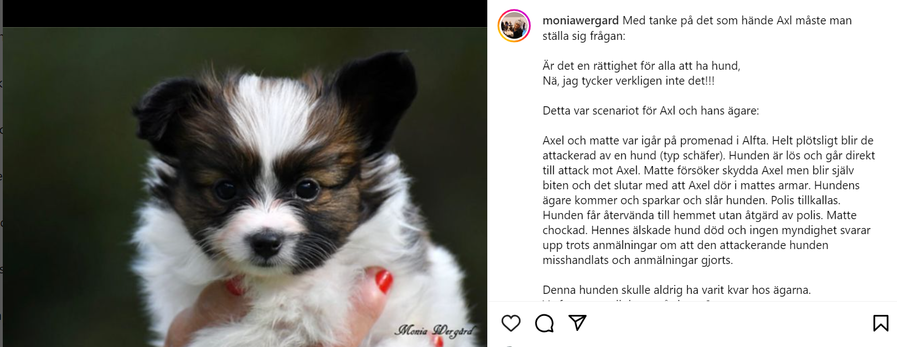The width and height of the screenshot is (897, 347).
Task: Visit the moniawergard profile via username
Action: click(580, 20)
